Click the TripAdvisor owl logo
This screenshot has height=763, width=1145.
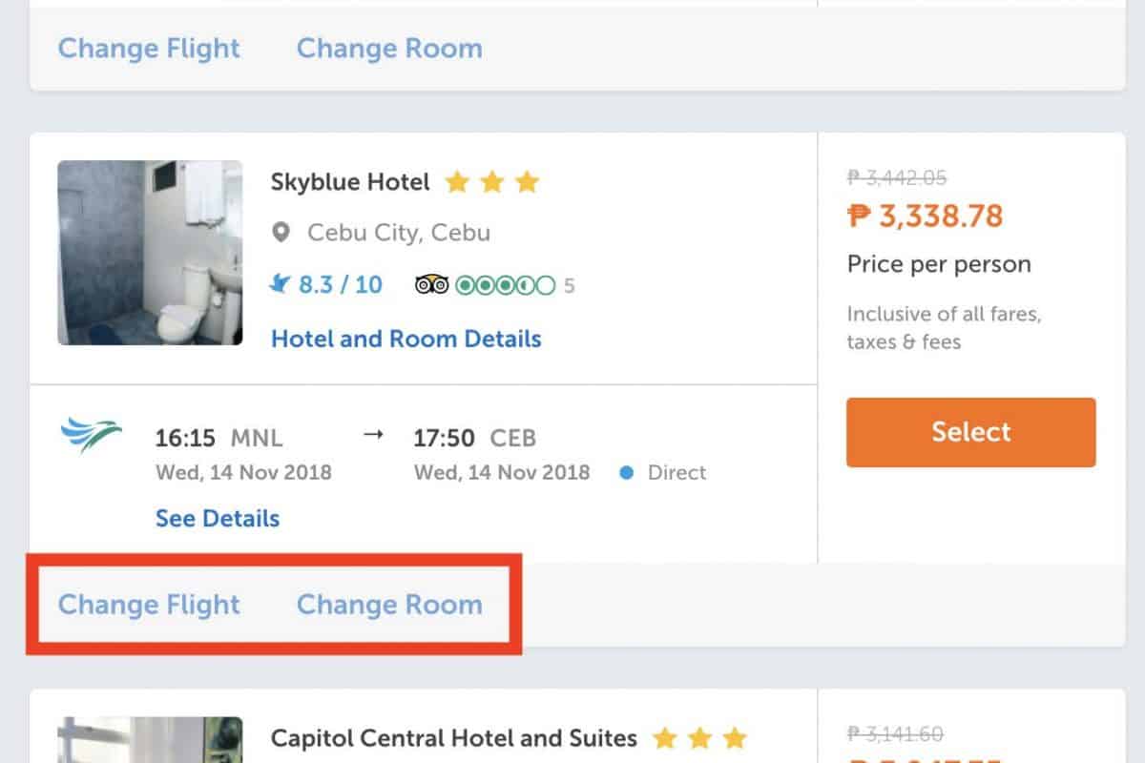coord(432,285)
